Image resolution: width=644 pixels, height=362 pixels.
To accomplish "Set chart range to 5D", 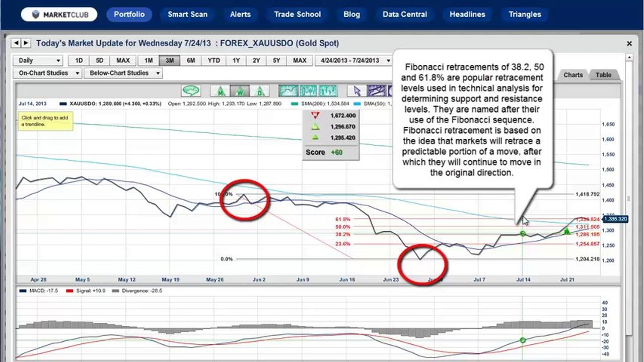I will (x=100, y=60).
